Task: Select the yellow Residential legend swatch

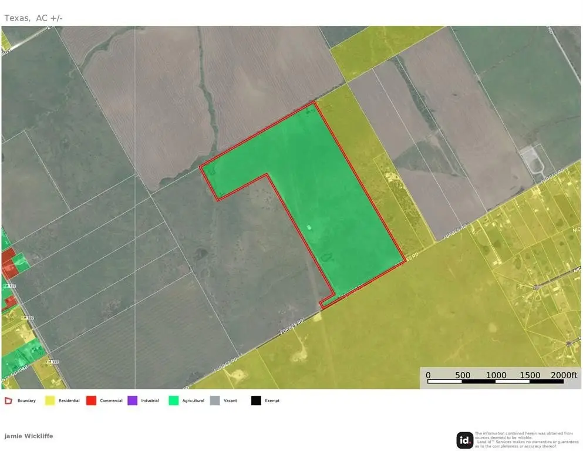Action: click(50, 400)
